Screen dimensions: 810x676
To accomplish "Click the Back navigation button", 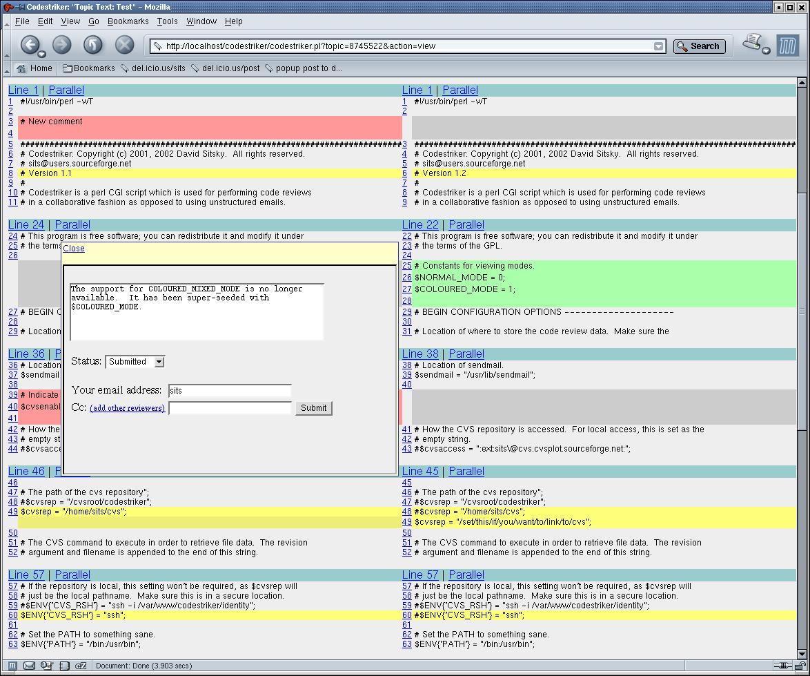I will point(29,46).
